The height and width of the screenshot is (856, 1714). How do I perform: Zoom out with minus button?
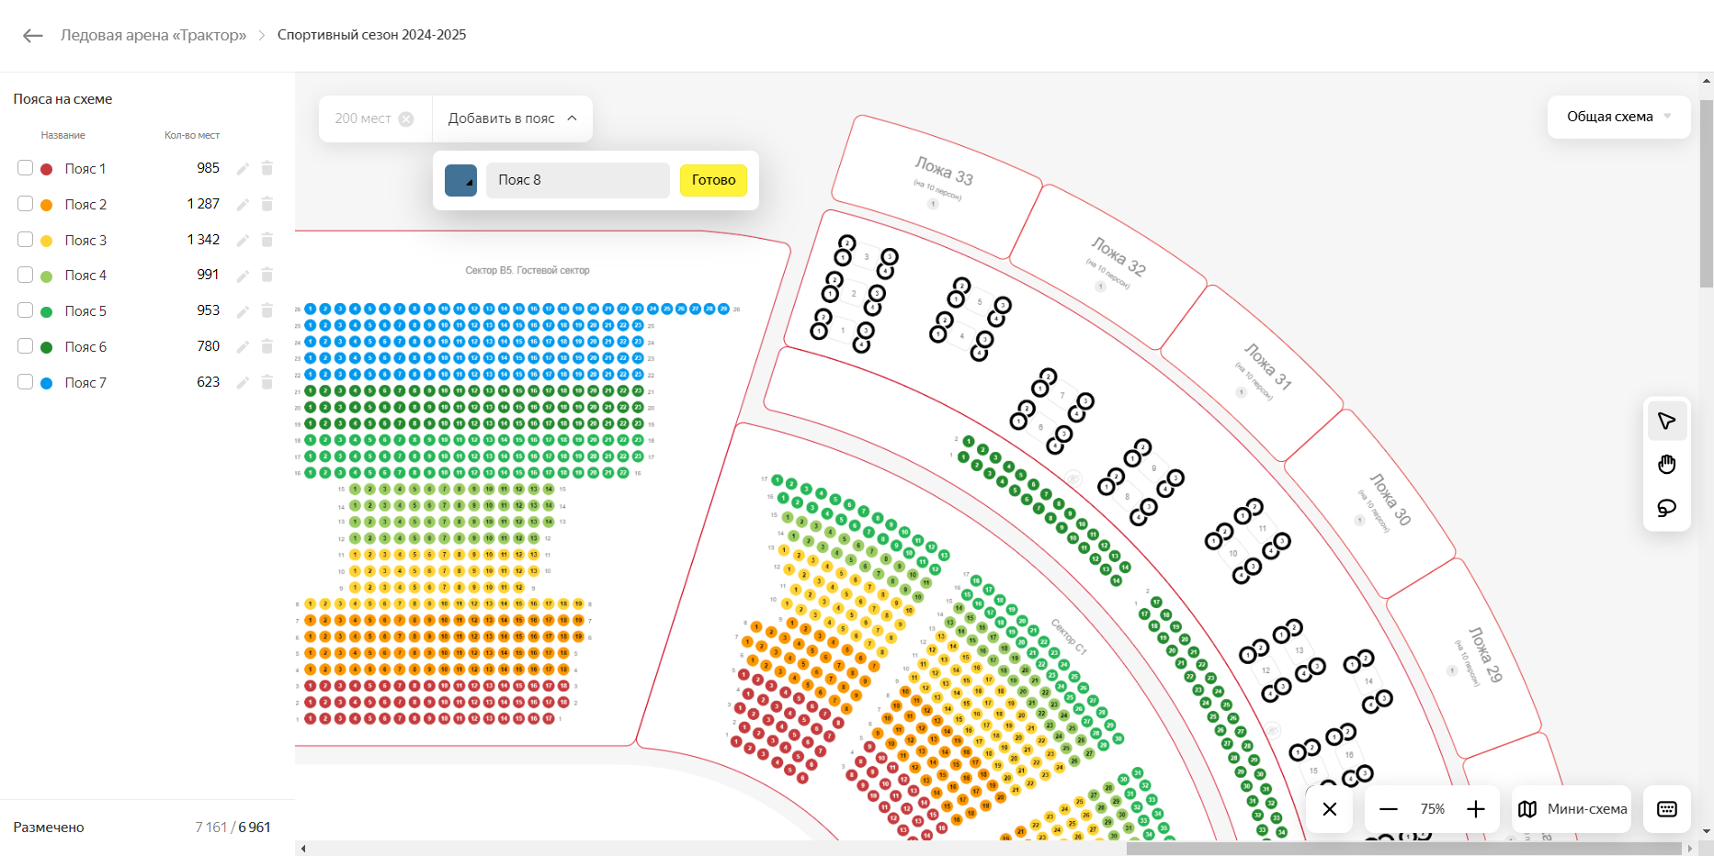(1389, 809)
